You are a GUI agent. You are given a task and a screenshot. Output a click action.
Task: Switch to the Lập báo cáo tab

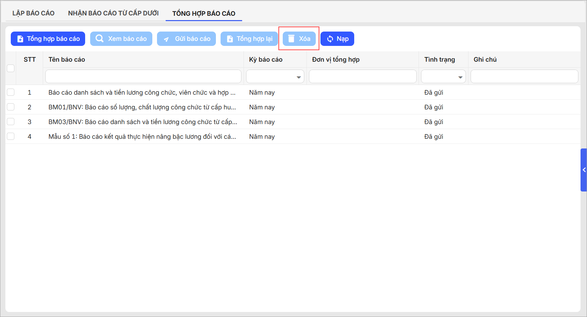tap(33, 13)
